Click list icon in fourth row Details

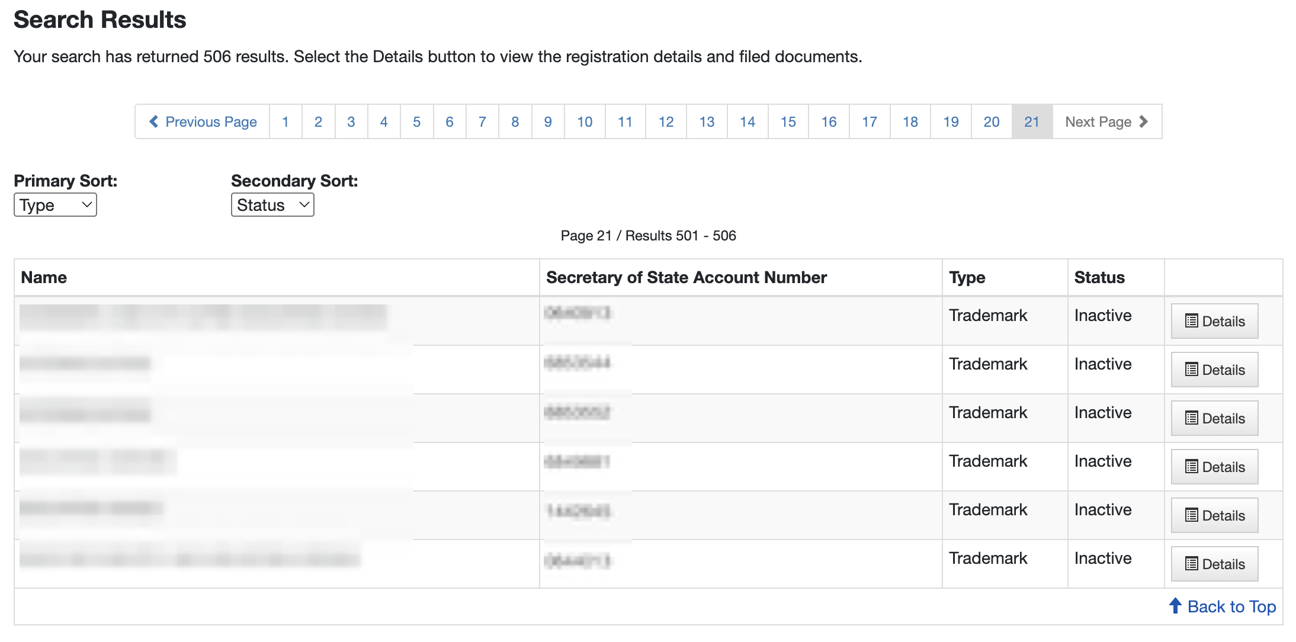tap(1191, 467)
